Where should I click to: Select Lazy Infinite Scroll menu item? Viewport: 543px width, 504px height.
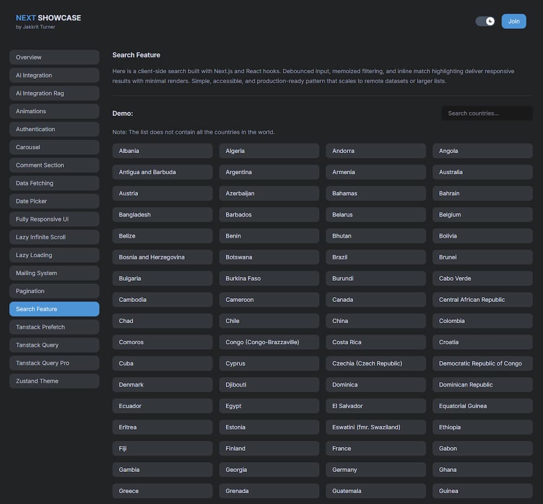pos(54,237)
